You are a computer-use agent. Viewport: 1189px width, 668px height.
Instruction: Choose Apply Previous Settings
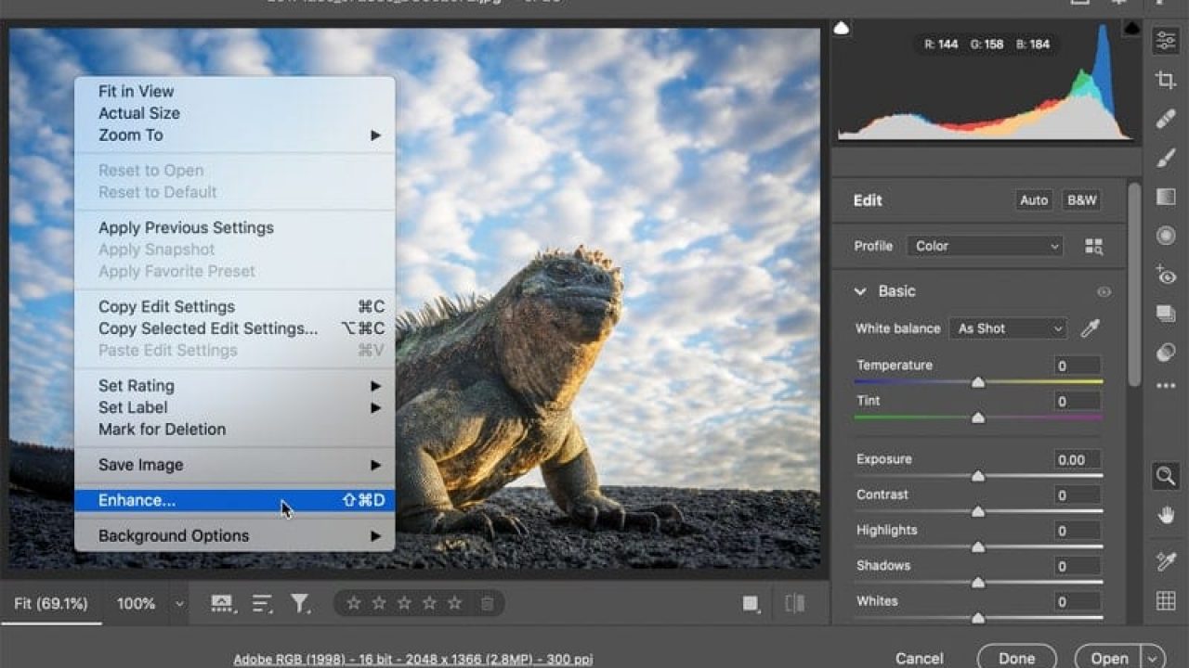click(x=234, y=227)
